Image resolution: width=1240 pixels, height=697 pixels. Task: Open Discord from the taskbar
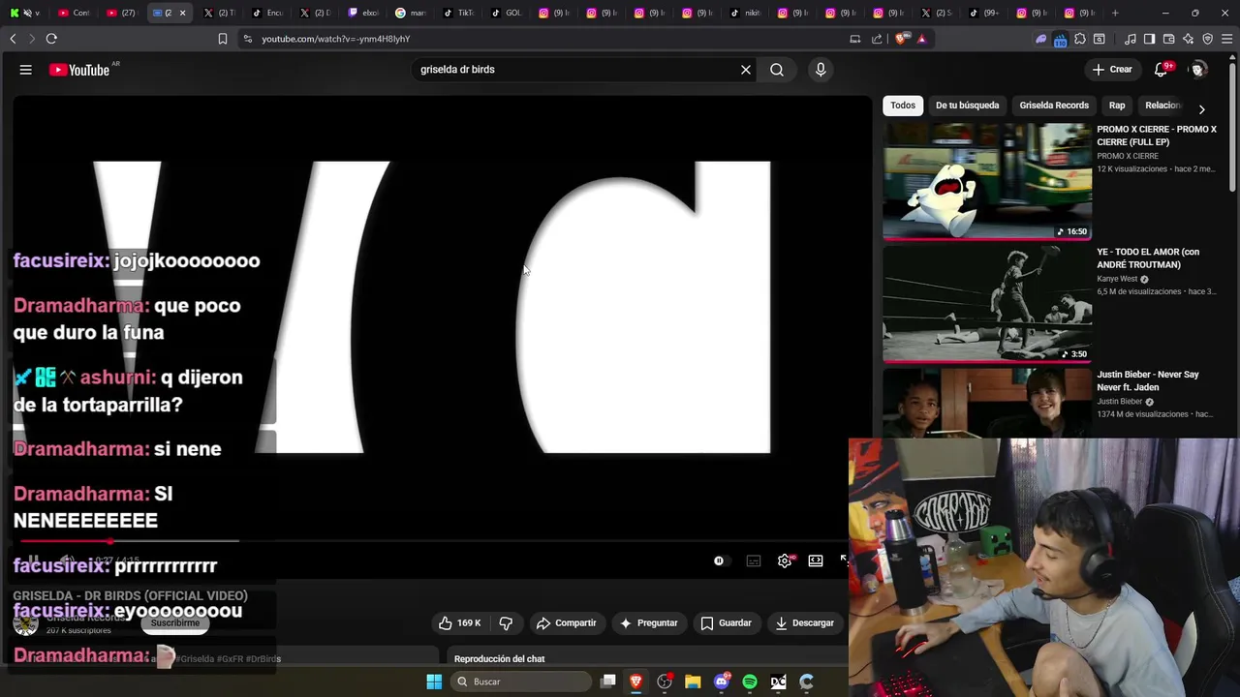pyautogui.click(x=722, y=682)
